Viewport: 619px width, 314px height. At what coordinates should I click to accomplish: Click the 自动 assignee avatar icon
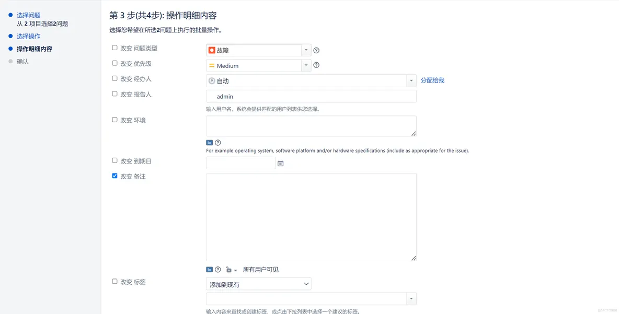(x=212, y=81)
